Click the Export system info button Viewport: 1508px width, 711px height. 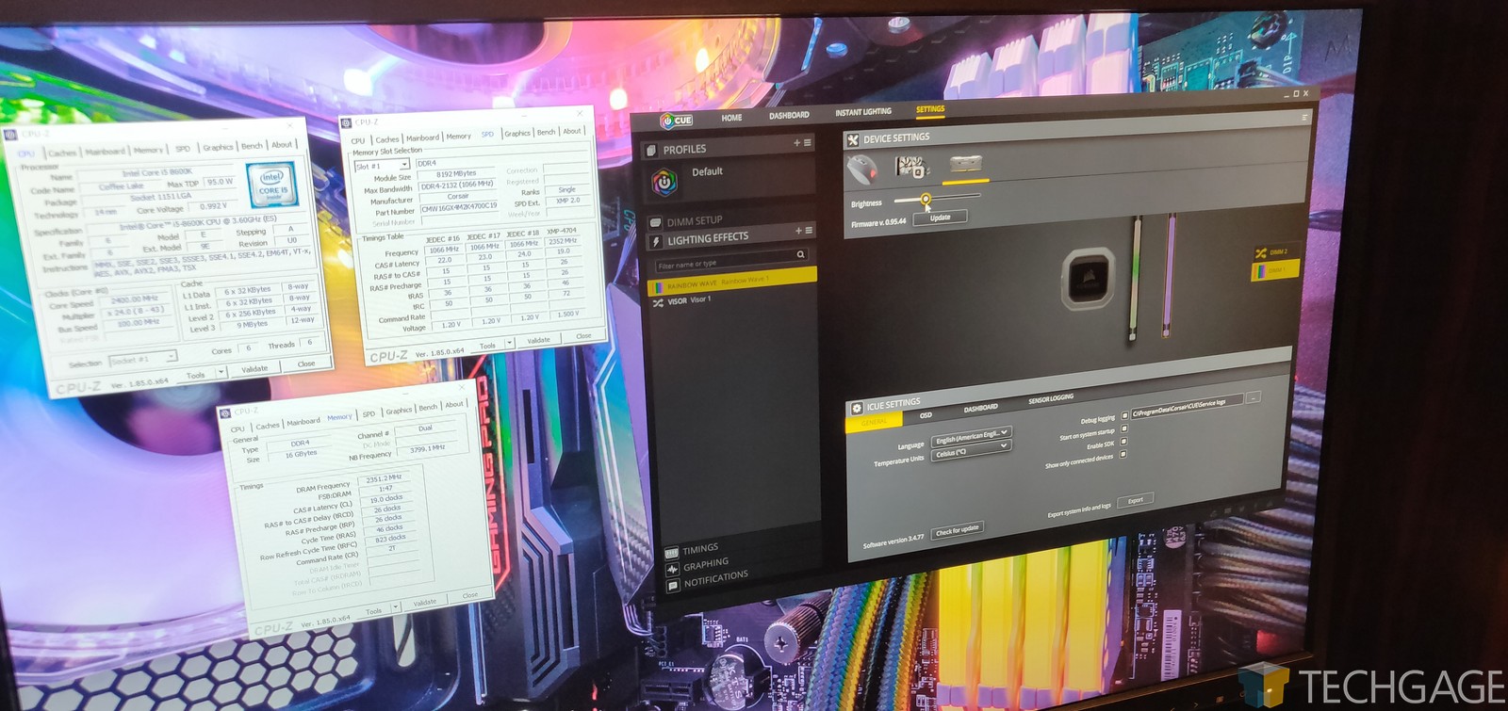click(1135, 500)
